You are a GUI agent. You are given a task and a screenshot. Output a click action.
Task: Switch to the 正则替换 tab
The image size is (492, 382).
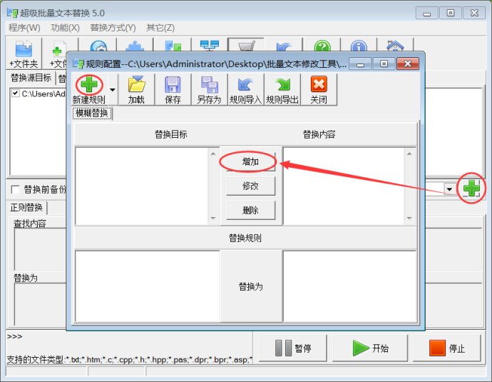26,208
